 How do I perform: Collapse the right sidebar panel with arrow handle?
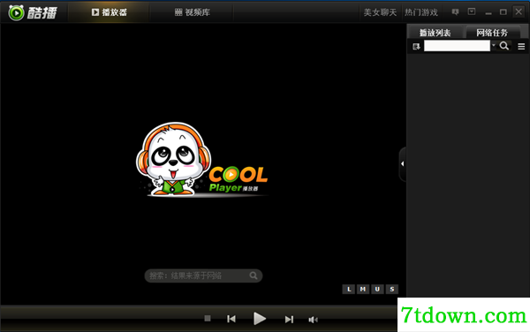click(402, 164)
